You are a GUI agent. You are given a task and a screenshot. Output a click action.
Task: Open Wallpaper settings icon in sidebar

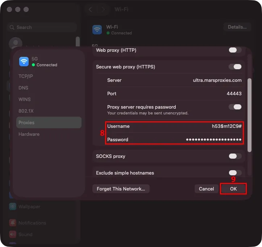pos(13,206)
